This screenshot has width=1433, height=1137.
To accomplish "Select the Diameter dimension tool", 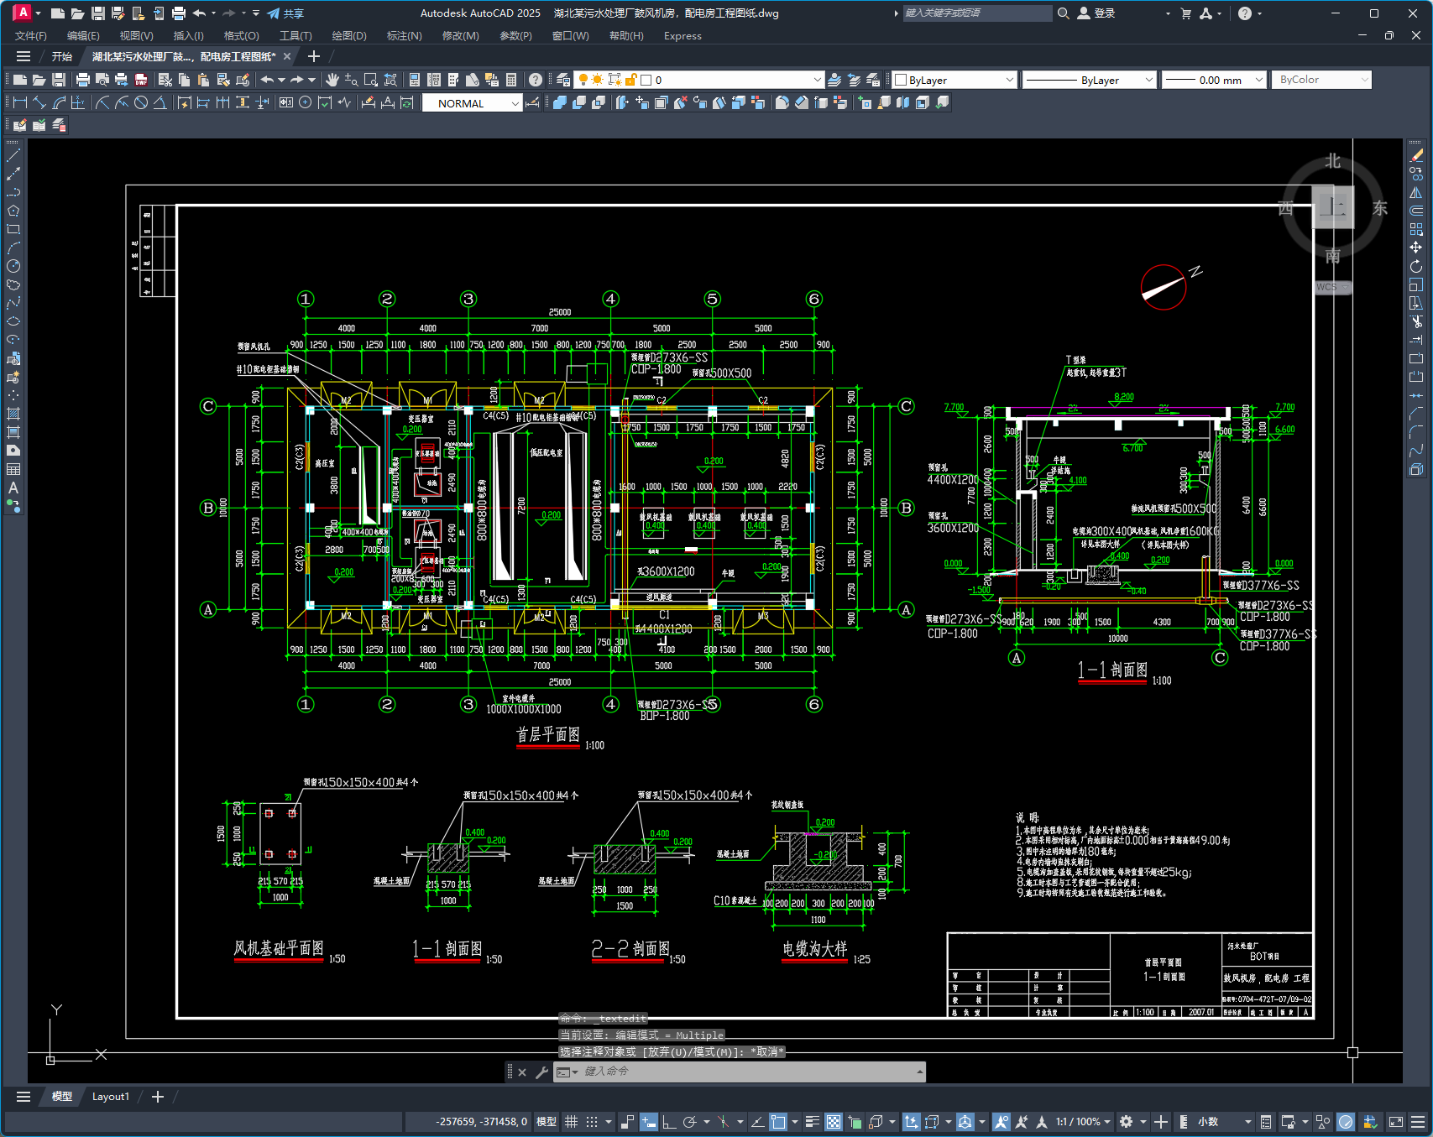I will (141, 102).
